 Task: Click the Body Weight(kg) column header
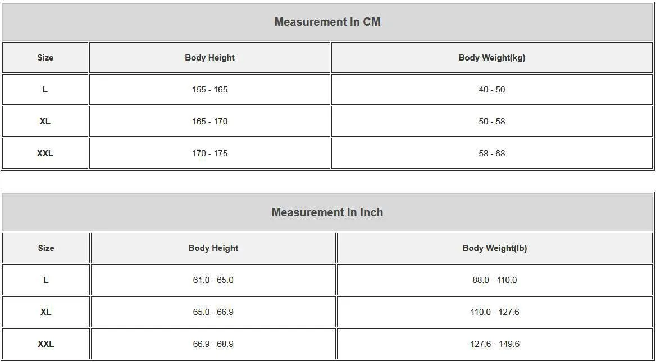tap(492, 58)
